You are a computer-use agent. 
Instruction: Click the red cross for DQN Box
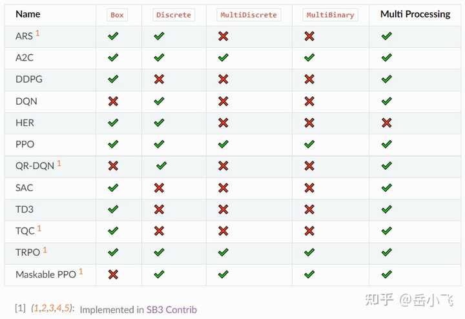tap(113, 101)
